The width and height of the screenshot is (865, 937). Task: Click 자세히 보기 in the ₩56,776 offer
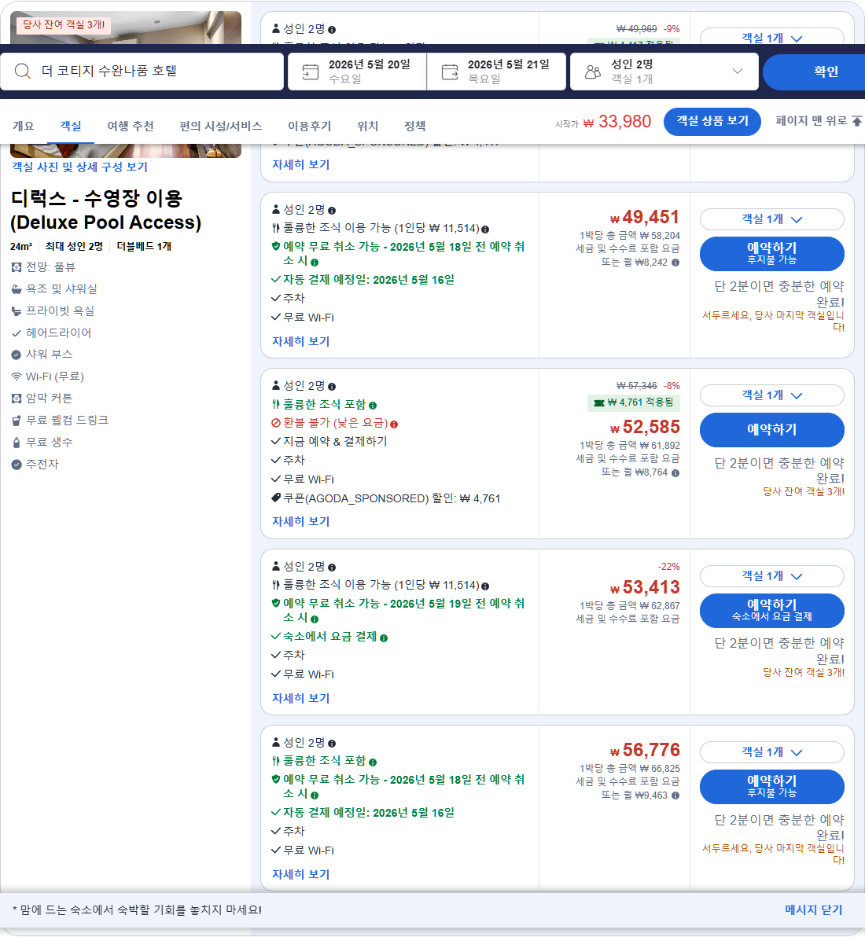(x=300, y=874)
